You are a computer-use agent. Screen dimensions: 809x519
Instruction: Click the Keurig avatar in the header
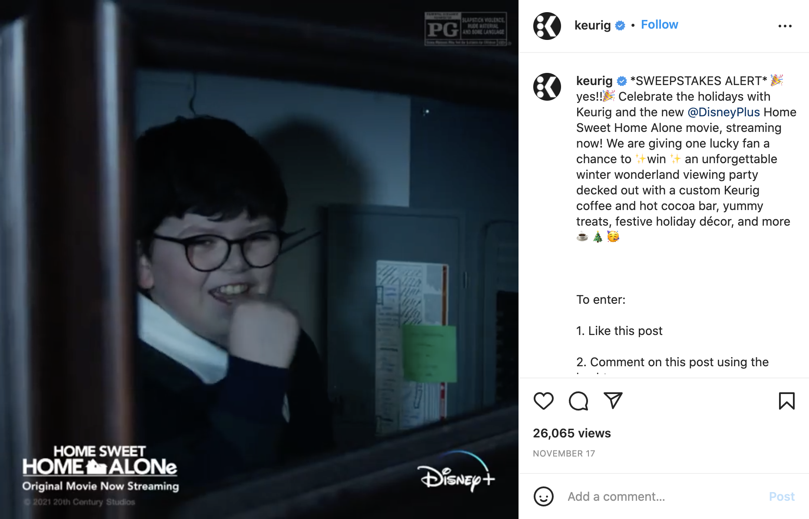(x=547, y=26)
